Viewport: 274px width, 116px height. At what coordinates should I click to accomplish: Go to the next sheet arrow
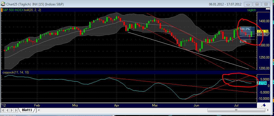click(12, 110)
